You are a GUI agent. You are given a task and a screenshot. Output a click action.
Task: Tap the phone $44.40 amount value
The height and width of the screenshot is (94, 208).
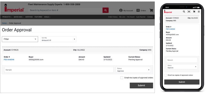click(x=168, y=40)
